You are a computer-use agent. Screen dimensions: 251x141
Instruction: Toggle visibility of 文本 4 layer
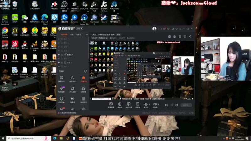(59, 51)
